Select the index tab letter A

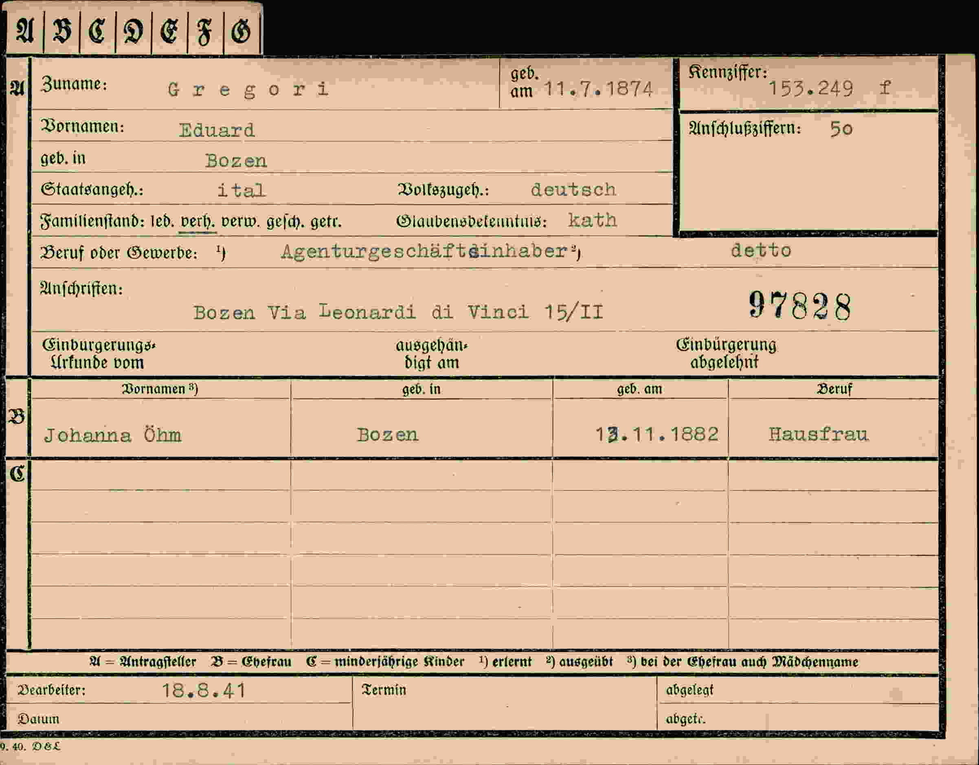25,31
